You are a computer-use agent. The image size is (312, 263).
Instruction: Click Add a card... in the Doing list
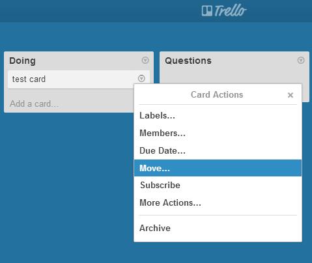click(34, 104)
